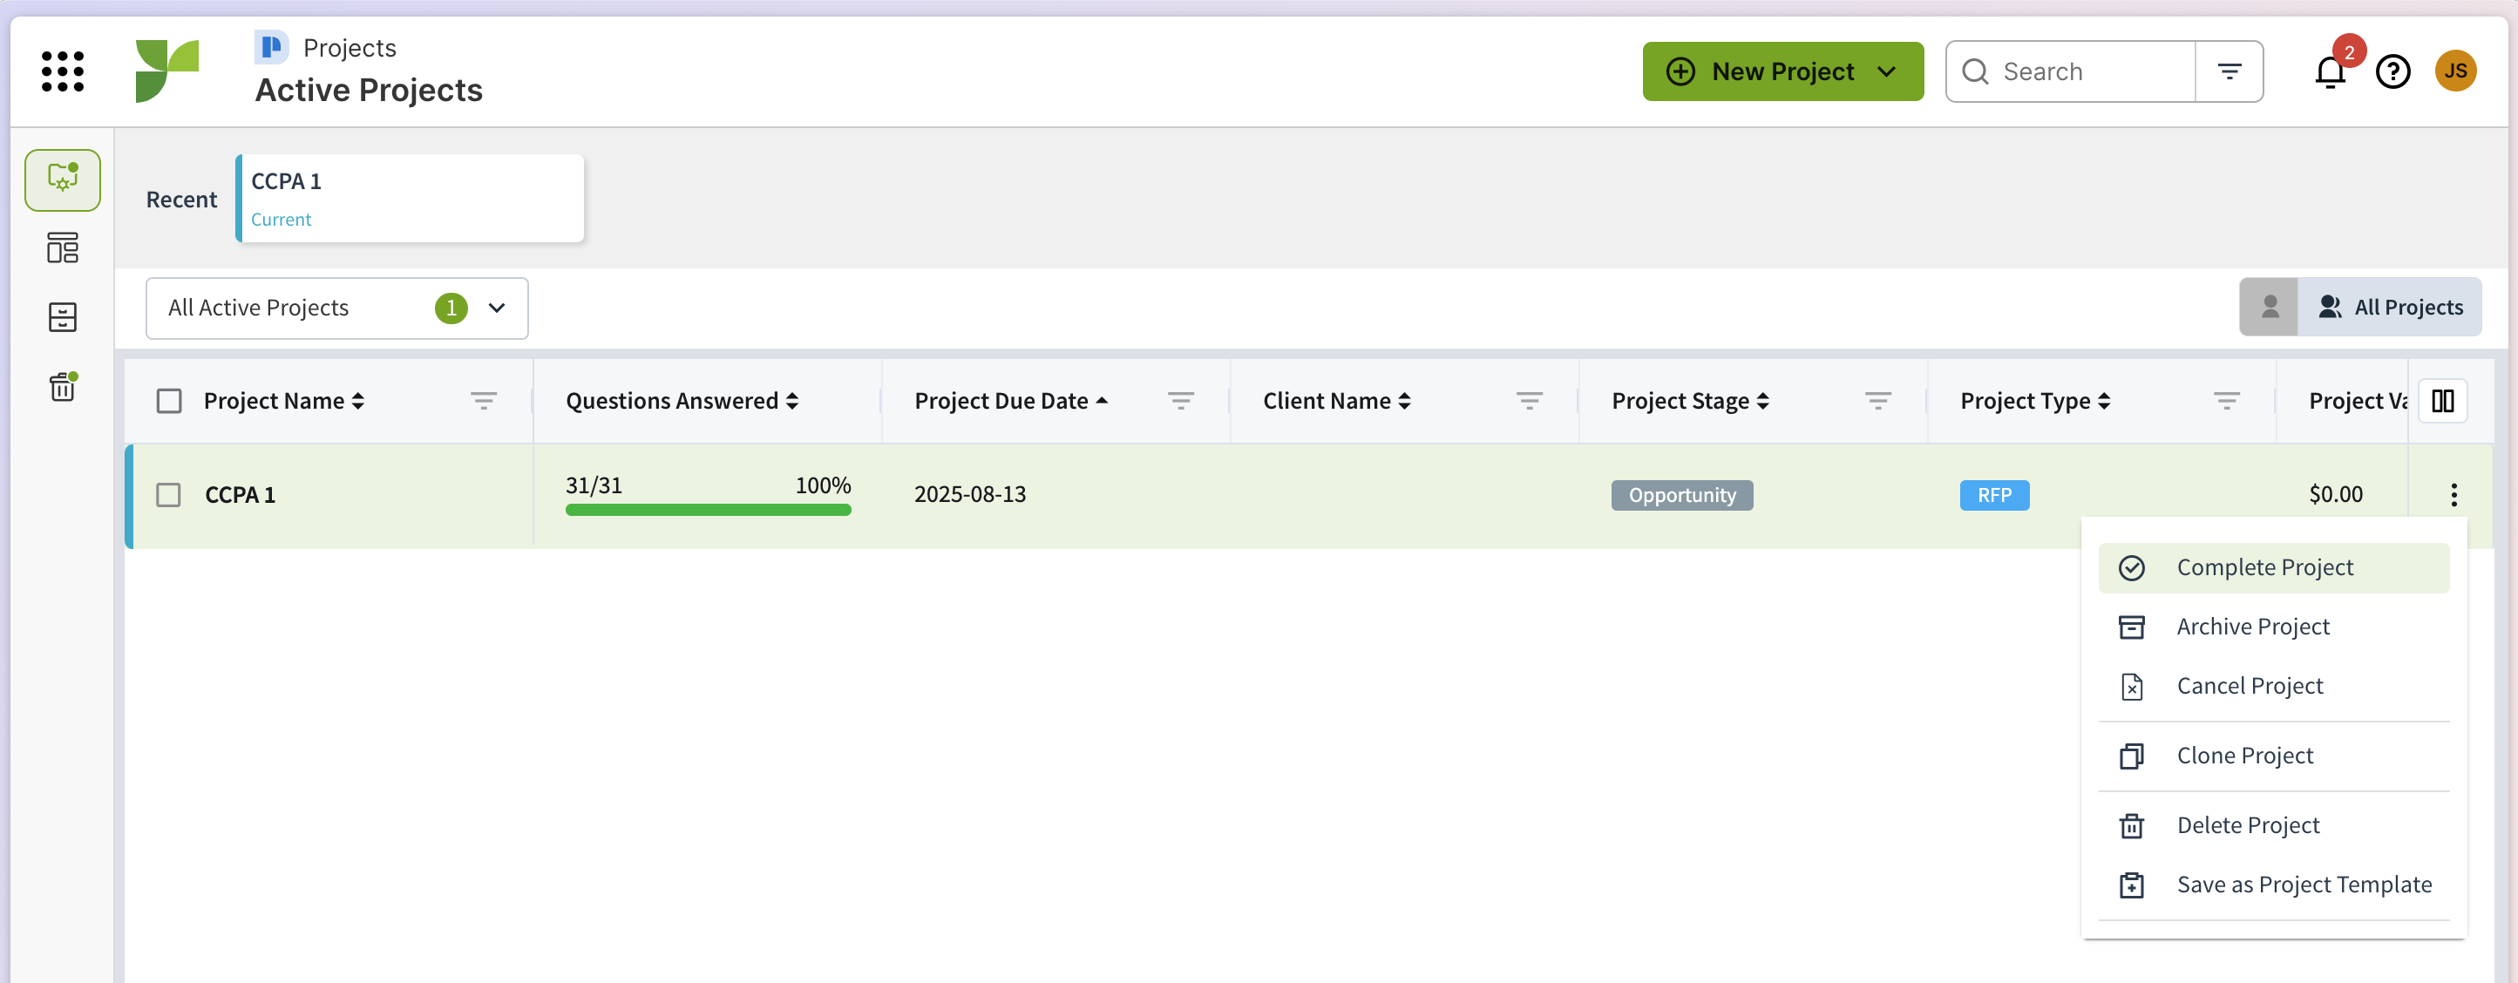Open the recent CCPA 1 card
The width and height of the screenshot is (2518, 983).
click(x=411, y=199)
